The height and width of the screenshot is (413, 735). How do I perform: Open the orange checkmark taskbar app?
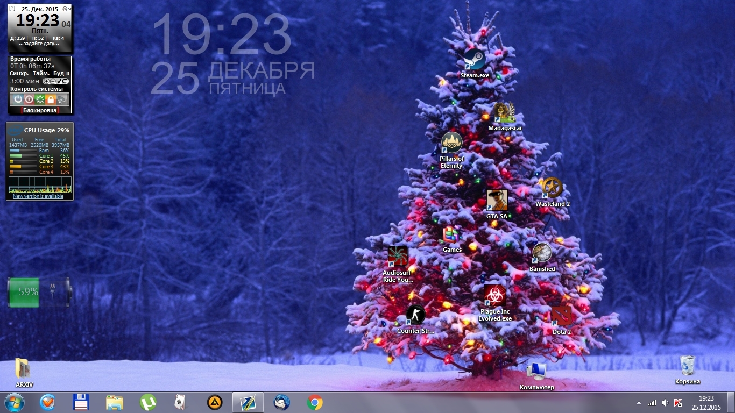tap(48, 402)
